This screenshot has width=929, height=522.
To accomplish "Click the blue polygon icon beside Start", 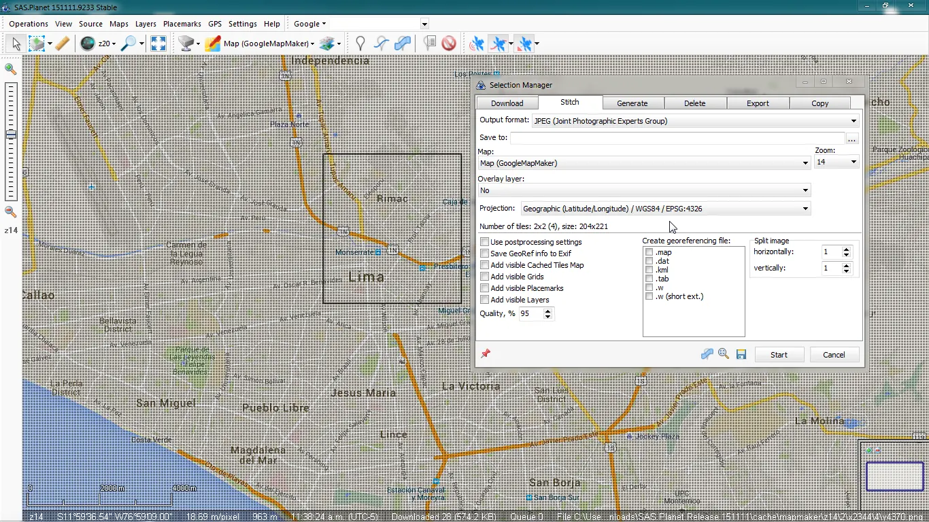I will [707, 354].
